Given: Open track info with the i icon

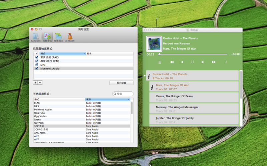Looking at the screenshot, I should [x=226, y=62].
